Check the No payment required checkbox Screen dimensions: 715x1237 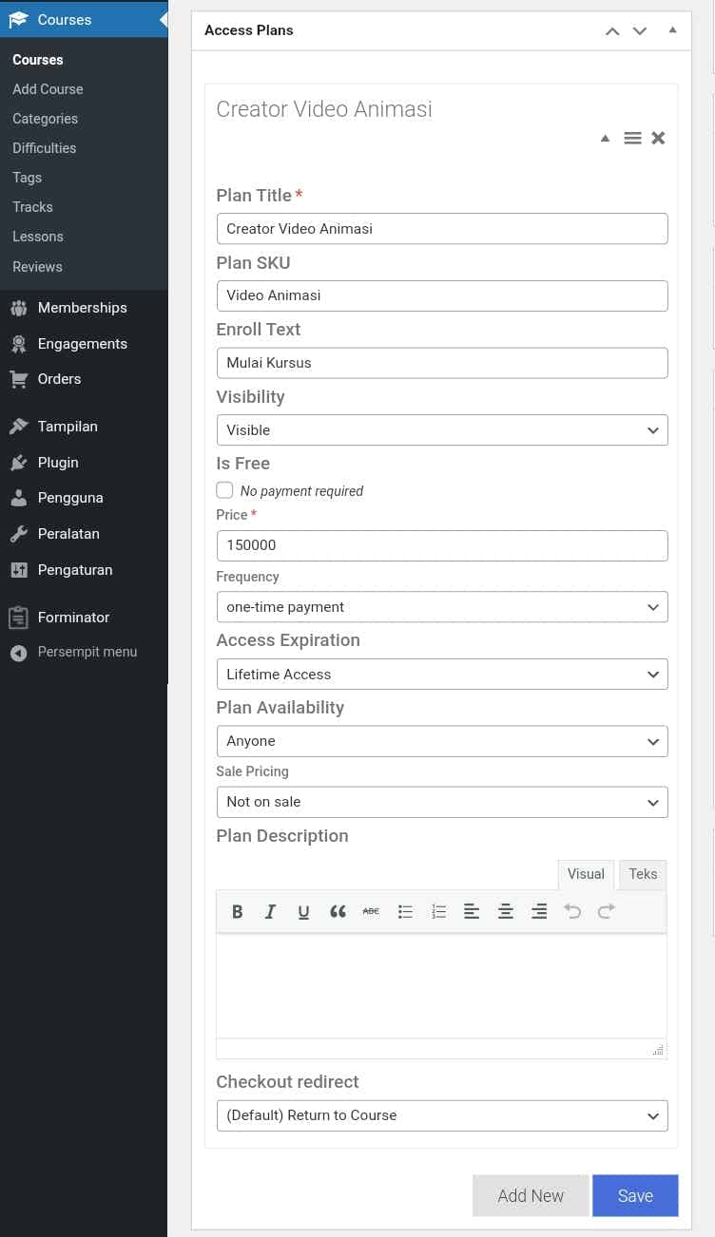click(x=225, y=490)
